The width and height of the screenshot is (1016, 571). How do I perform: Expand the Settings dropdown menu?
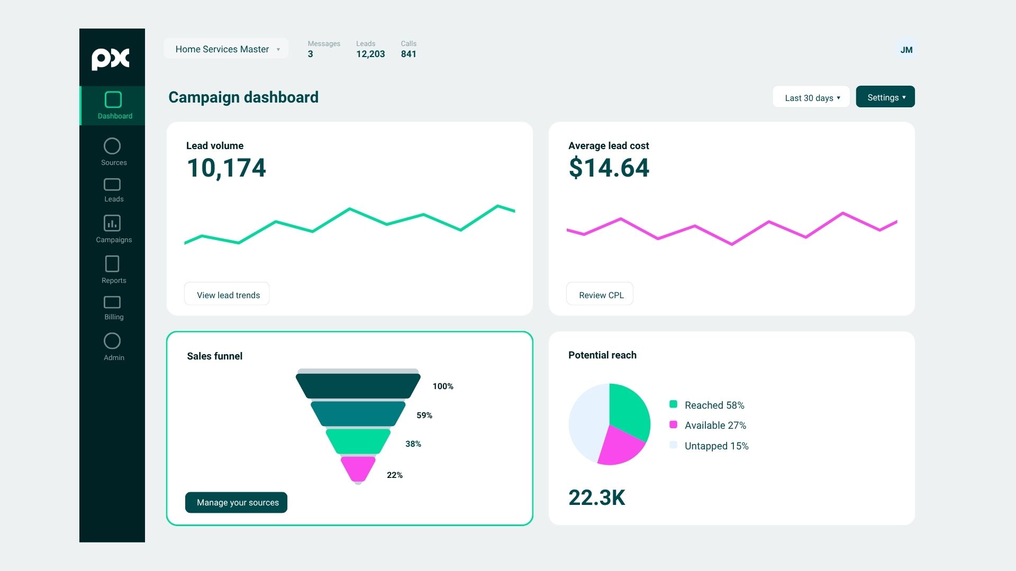pyautogui.click(x=885, y=97)
